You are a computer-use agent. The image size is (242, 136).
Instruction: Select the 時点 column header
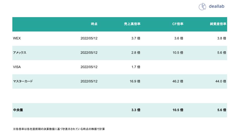pyautogui.click(x=94, y=24)
